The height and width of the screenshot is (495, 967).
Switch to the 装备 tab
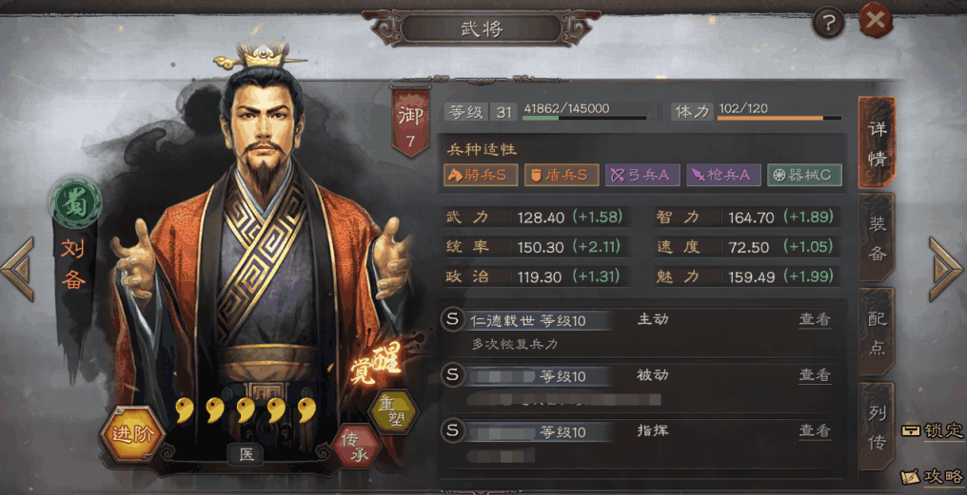877,238
